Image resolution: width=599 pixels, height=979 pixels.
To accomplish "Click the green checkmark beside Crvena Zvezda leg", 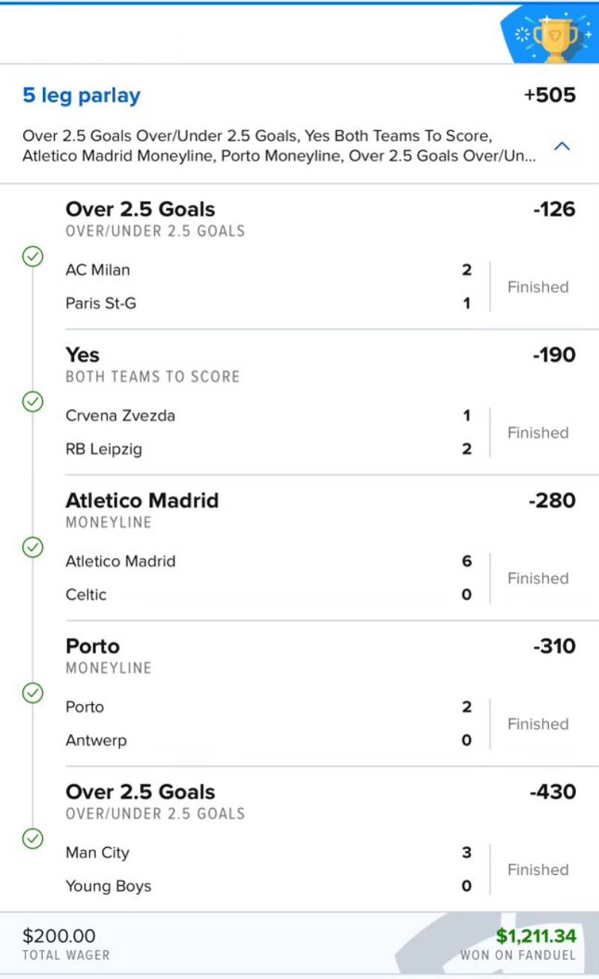I will point(32,402).
